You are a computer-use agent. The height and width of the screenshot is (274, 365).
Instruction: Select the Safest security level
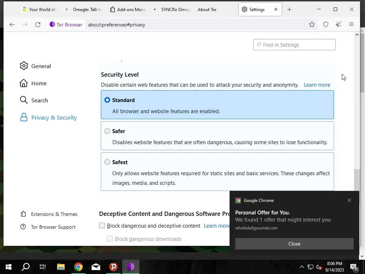pyautogui.click(x=107, y=162)
